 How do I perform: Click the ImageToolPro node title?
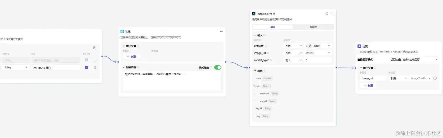point(264,14)
